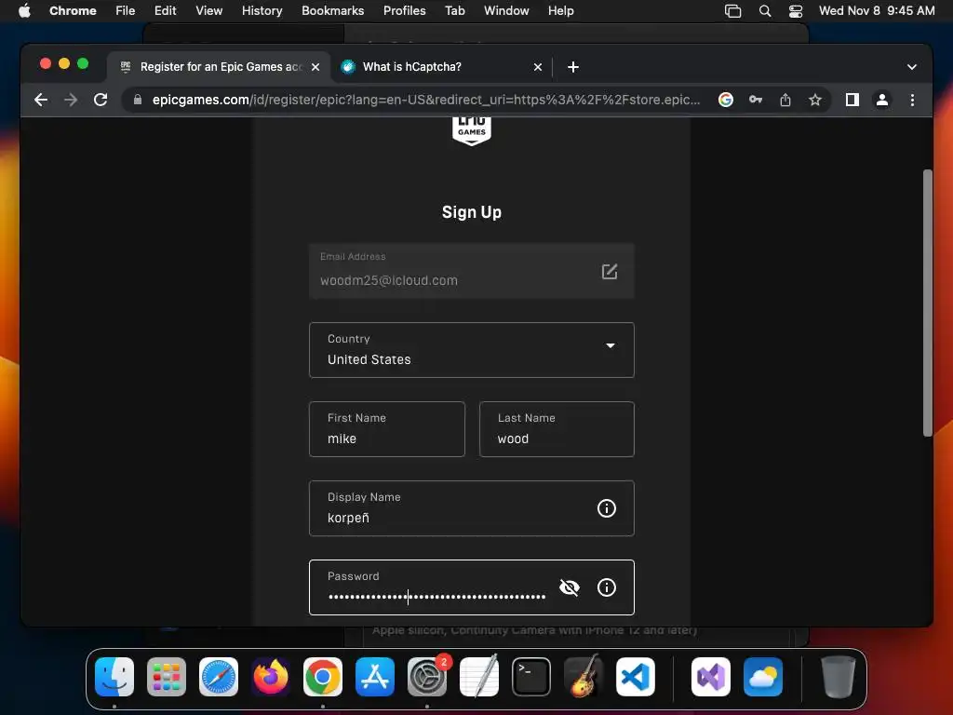This screenshot has height=715, width=953.
Task: Bookmark this page with the star icon
Action: click(815, 100)
